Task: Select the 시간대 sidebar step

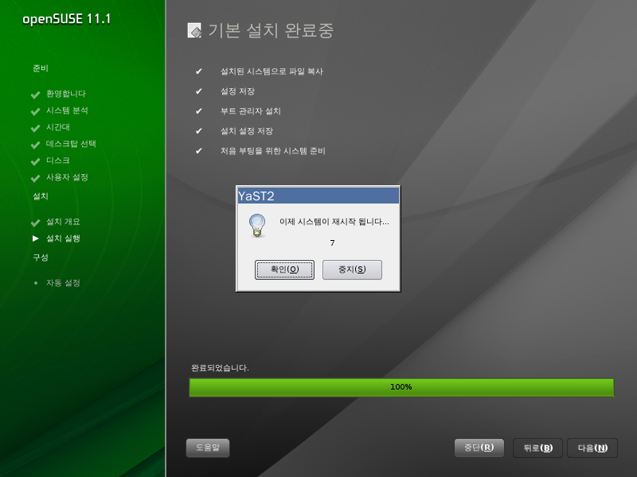Action: 57,127
